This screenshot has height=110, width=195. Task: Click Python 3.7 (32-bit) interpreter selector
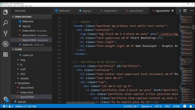click(26, 106)
